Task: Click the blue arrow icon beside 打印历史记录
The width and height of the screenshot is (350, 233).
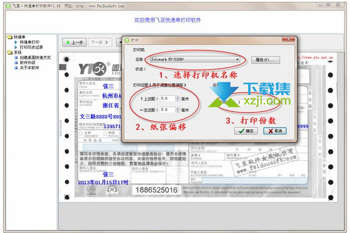Action: point(16,47)
